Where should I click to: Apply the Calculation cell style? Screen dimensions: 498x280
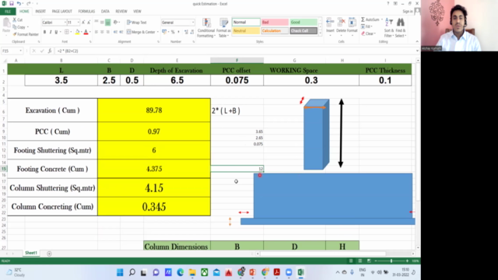275,31
